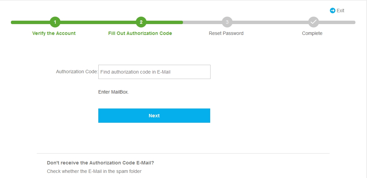
Task: Open the Enter MailBox link
Action: pyautogui.click(x=114, y=92)
